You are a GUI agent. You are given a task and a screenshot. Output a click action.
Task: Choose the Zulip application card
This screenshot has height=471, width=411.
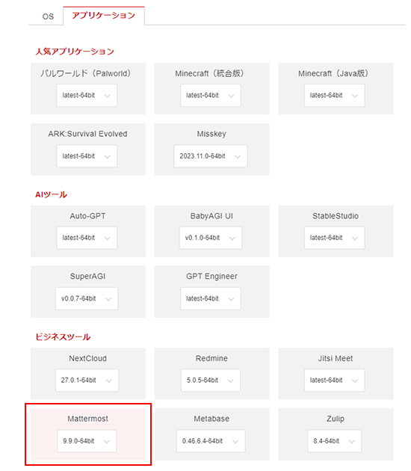[336, 434]
